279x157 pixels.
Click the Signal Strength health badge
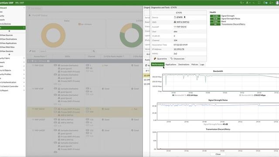click(x=215, y=16)
